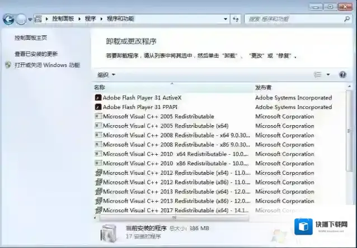
Task: Click the change view icon in toolbar
Action: 318,74
